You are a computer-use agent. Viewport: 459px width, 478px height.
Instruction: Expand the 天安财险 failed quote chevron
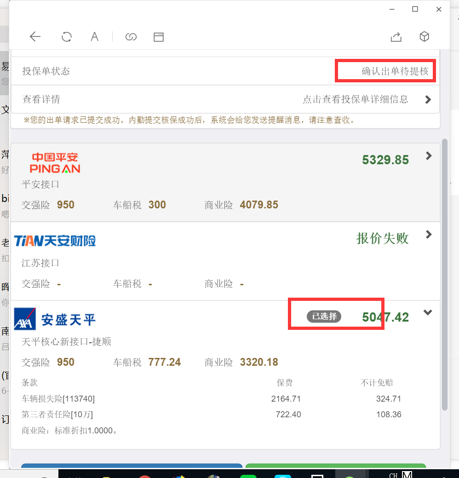pos(429,235)
